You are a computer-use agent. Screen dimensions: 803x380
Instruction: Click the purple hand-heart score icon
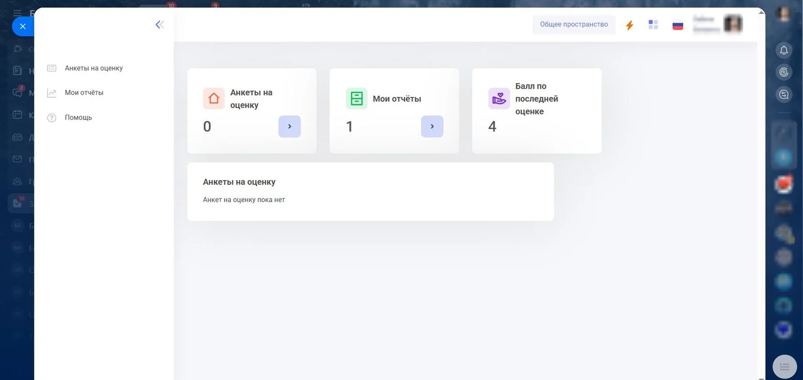click(x=499, y=98)
